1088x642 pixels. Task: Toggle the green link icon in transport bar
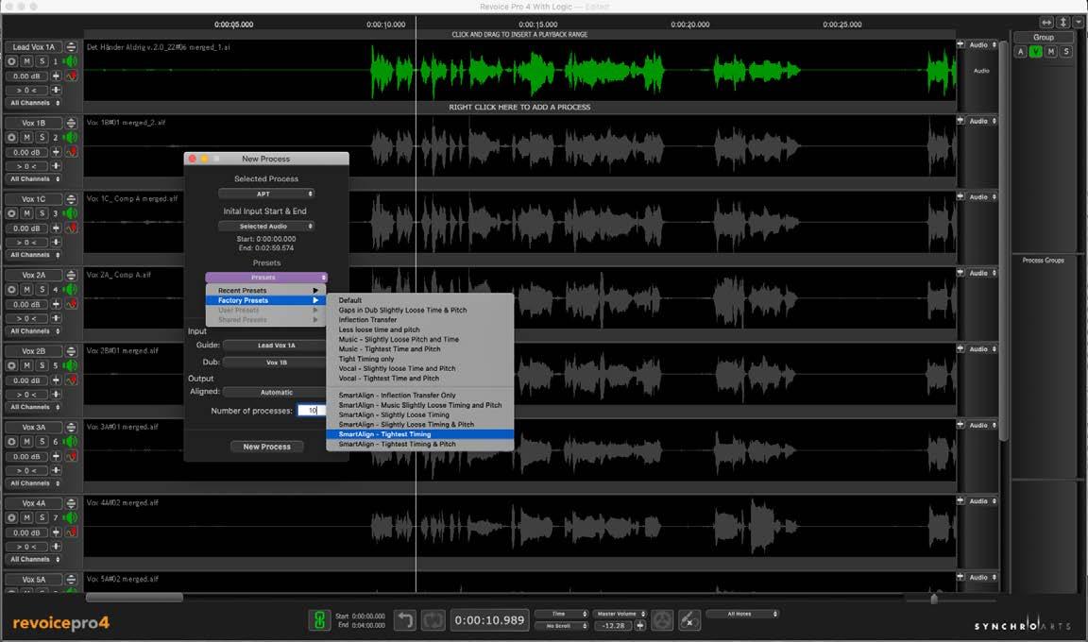(x=319, y=620)
